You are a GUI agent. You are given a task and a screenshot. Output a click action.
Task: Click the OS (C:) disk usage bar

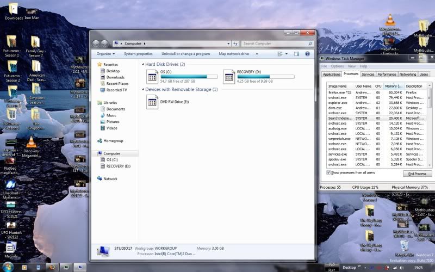point(189,77)
